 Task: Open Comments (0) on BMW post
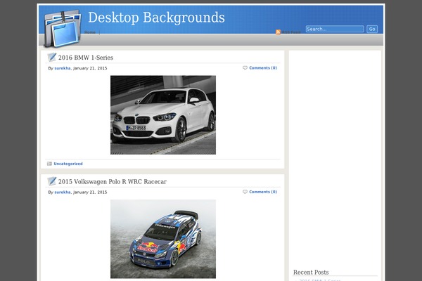click(263, 67)
